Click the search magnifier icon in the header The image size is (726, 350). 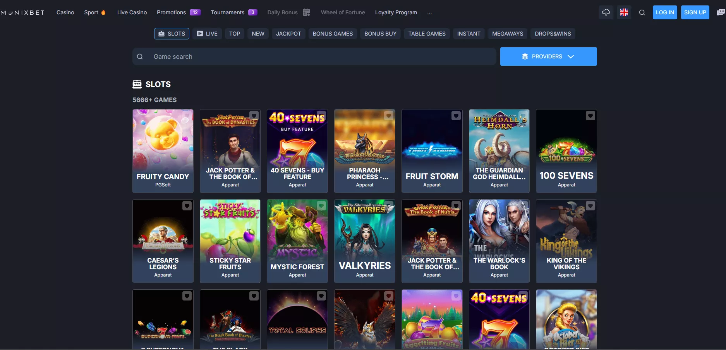(642, 12)
